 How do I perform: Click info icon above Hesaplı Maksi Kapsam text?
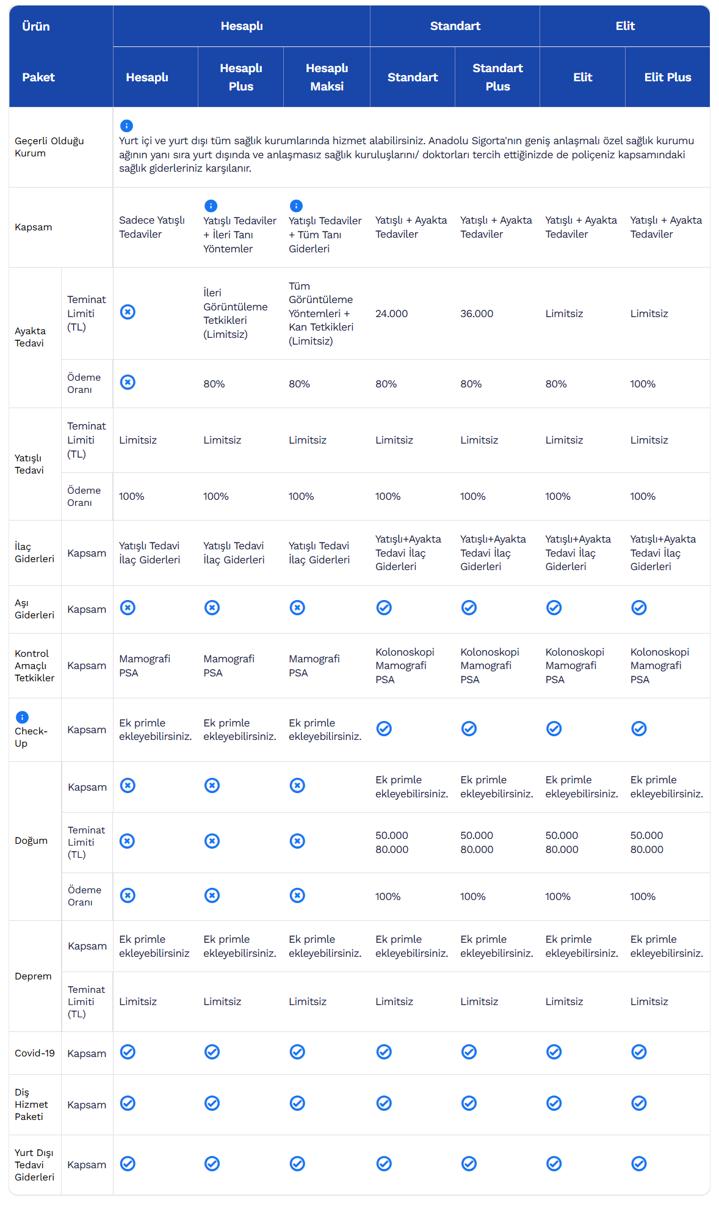pos(296,206)
